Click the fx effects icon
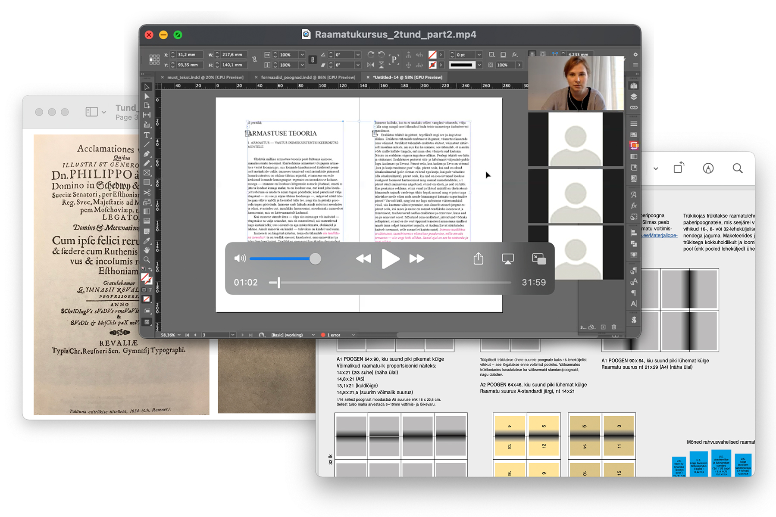Image resolution: width=776 pixels, height=517 pixels. click(x=515, y=55)
